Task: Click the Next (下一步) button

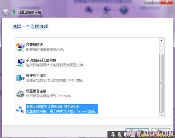Action: [137, 131]
